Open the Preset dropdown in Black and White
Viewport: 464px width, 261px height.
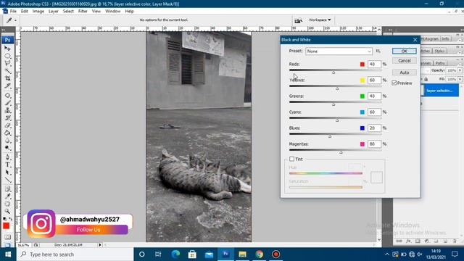point(339,51)
